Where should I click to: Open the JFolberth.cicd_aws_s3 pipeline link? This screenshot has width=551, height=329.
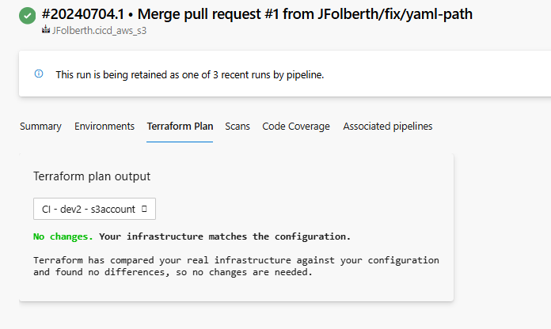[99, 31]
